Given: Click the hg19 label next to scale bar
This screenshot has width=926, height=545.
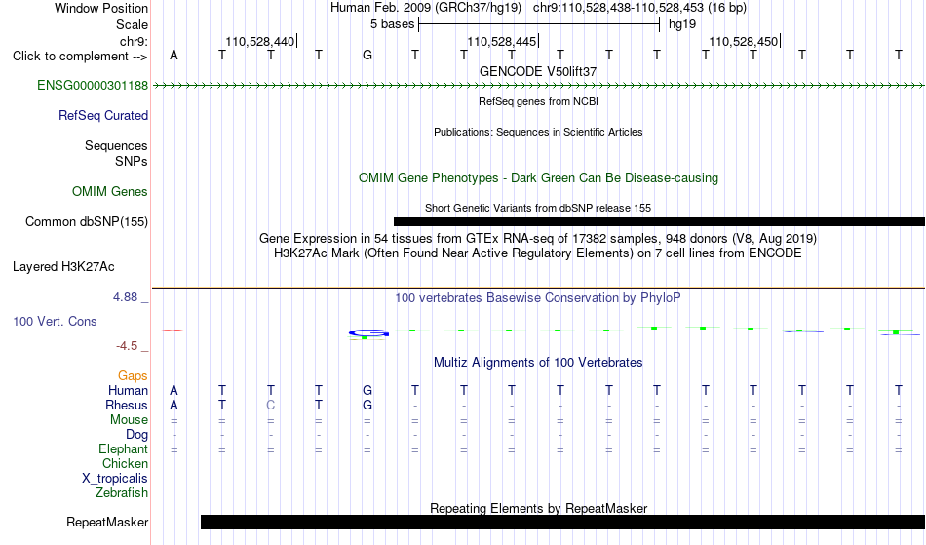Looking at the screenshot, I should (x=682, y=24).
